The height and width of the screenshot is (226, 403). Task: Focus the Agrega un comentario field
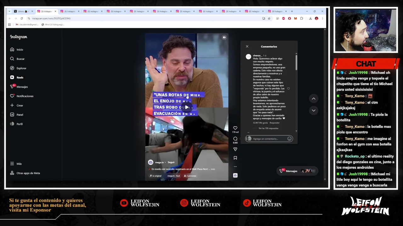click(x=269, y=139)
